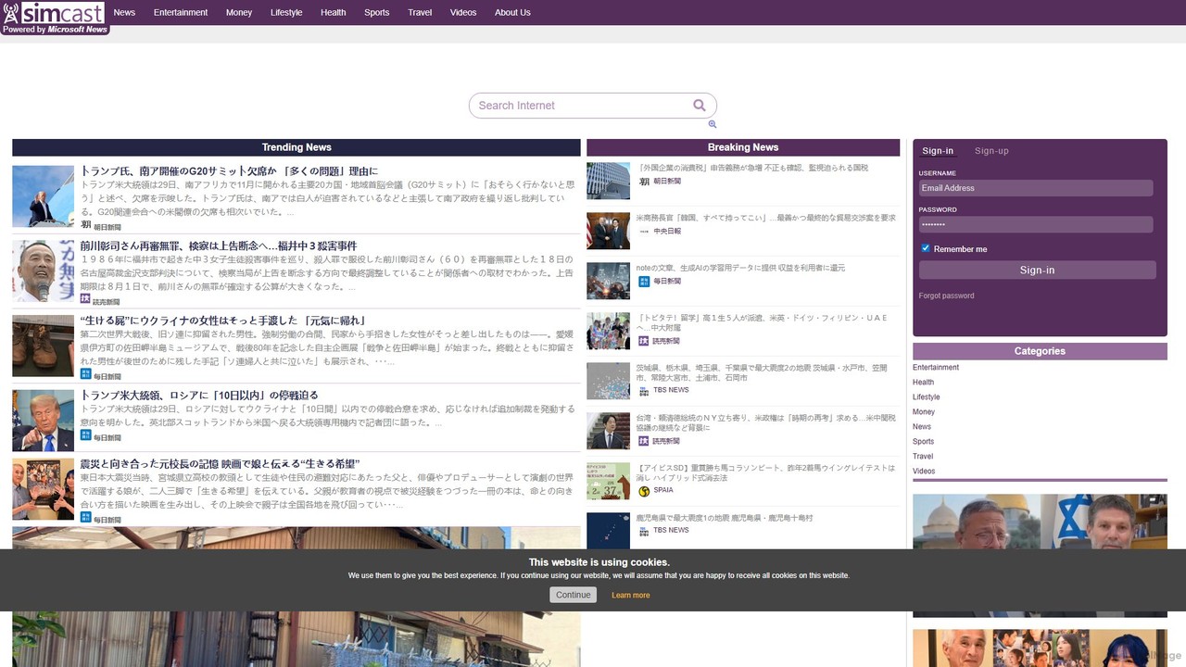The height and width of the screenshot is (667, 1186).
Task: Click the thumbnail beside the noteの文章 story
Action: 608,281
